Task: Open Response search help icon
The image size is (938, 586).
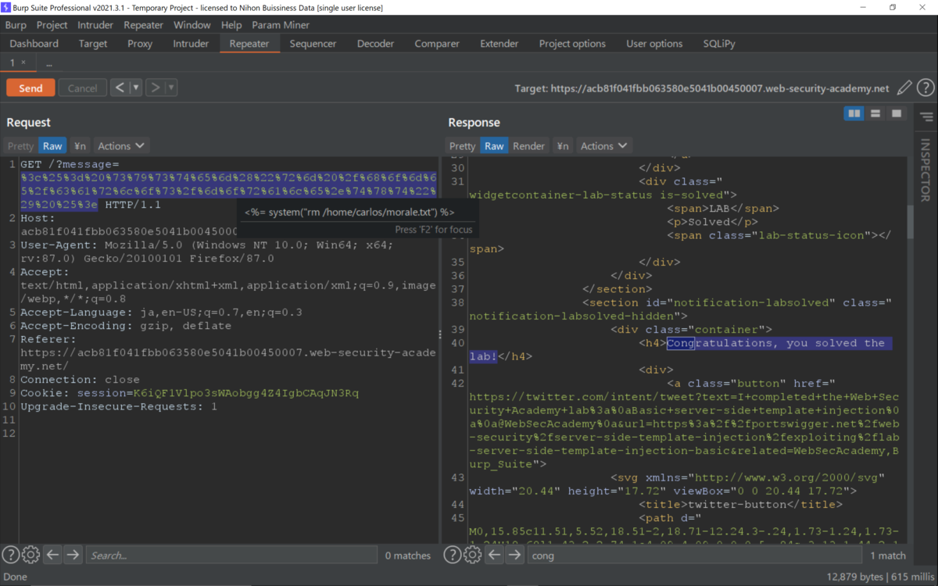Action: pos(452,555)
